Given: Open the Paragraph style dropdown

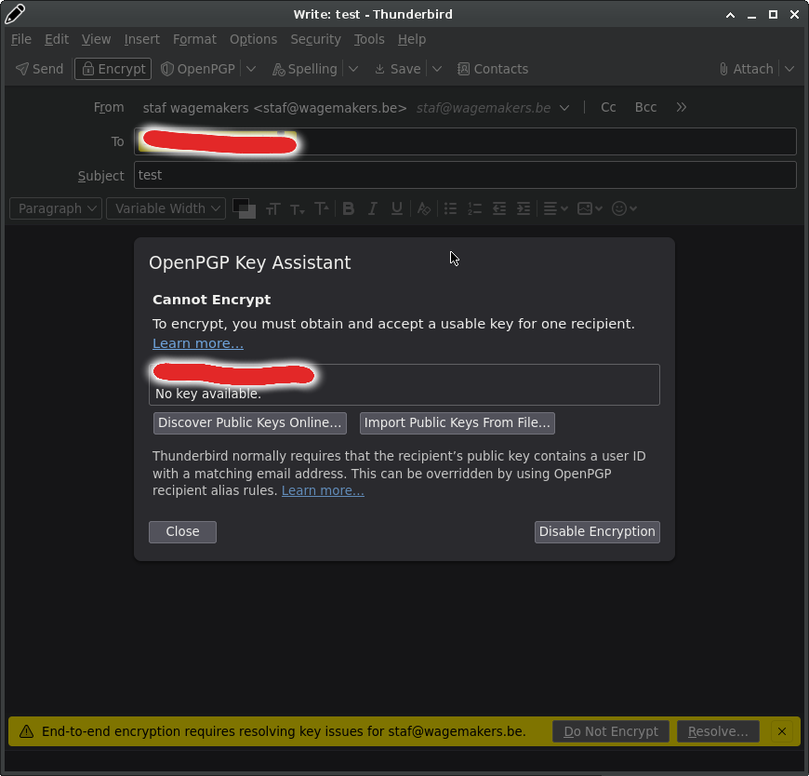Looking at the screenshot, I should [56, 208].
